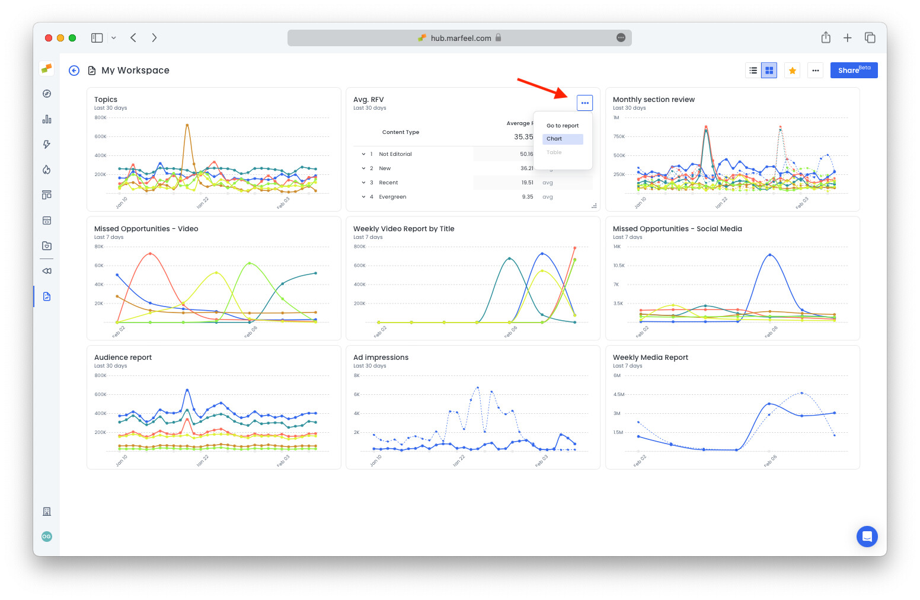Select the analytics bar-chart icon in sidebar
The image size is (920, 600).
47,119
